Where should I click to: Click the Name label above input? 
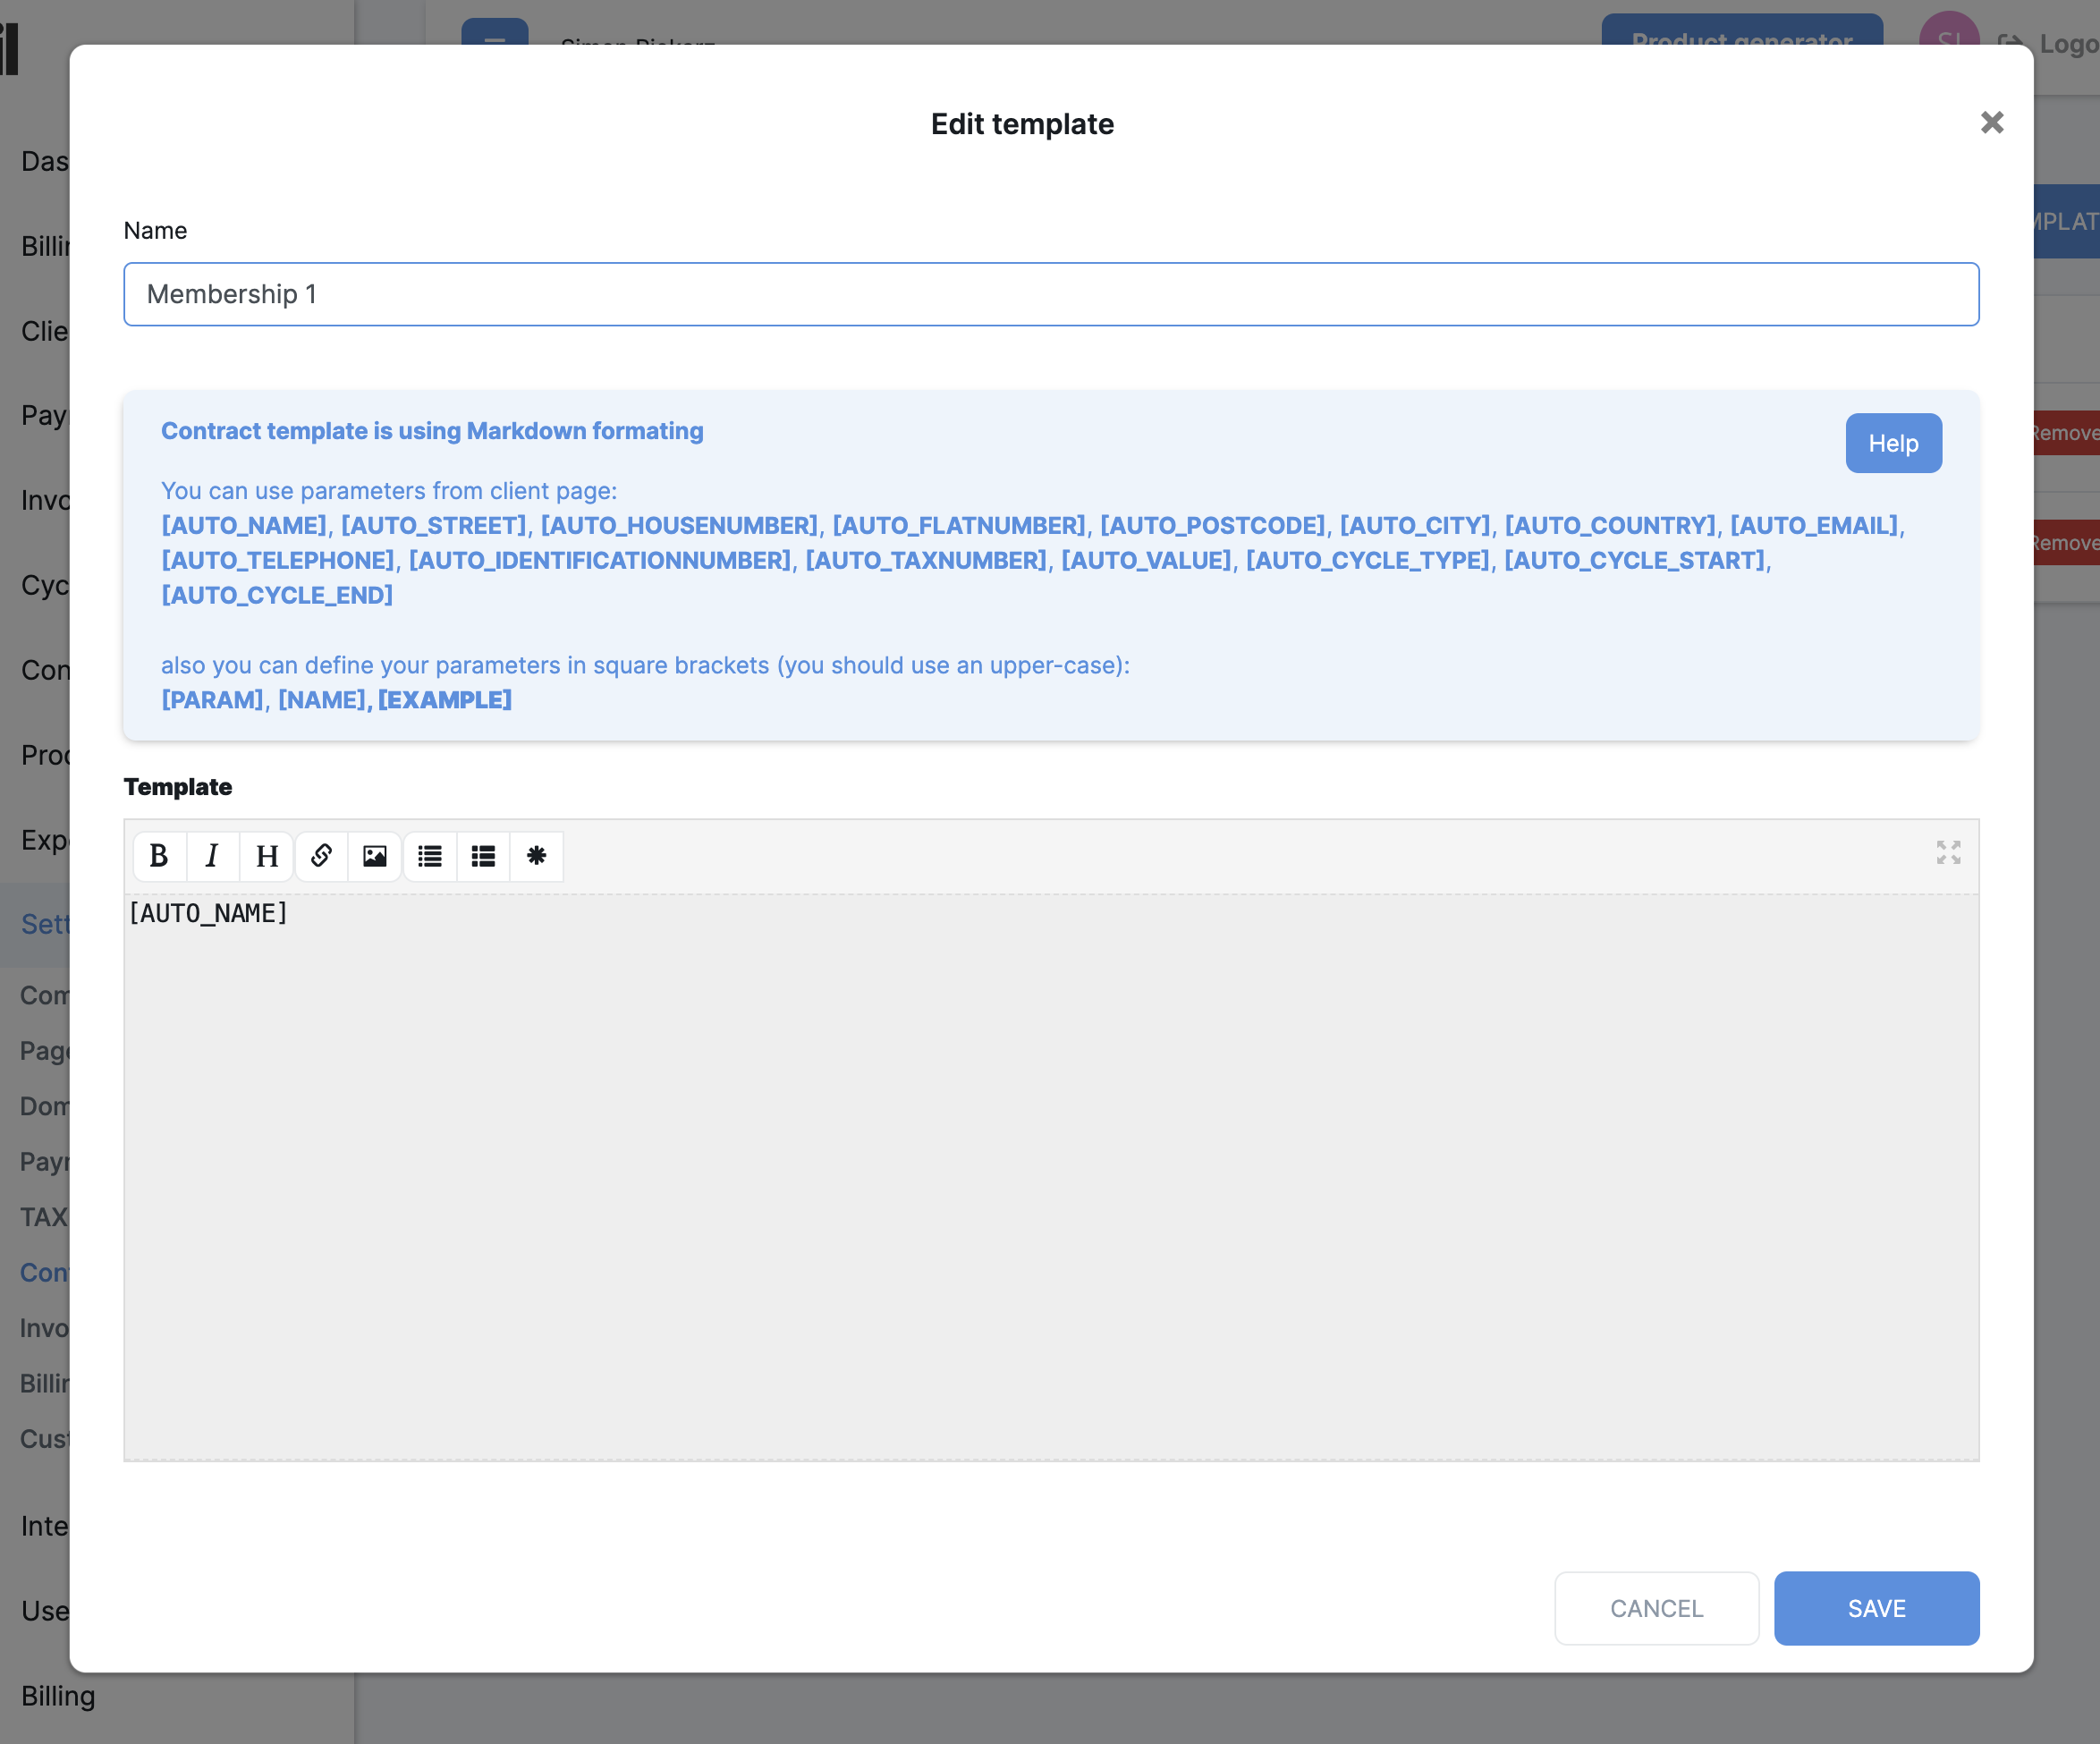coord(155,231)
